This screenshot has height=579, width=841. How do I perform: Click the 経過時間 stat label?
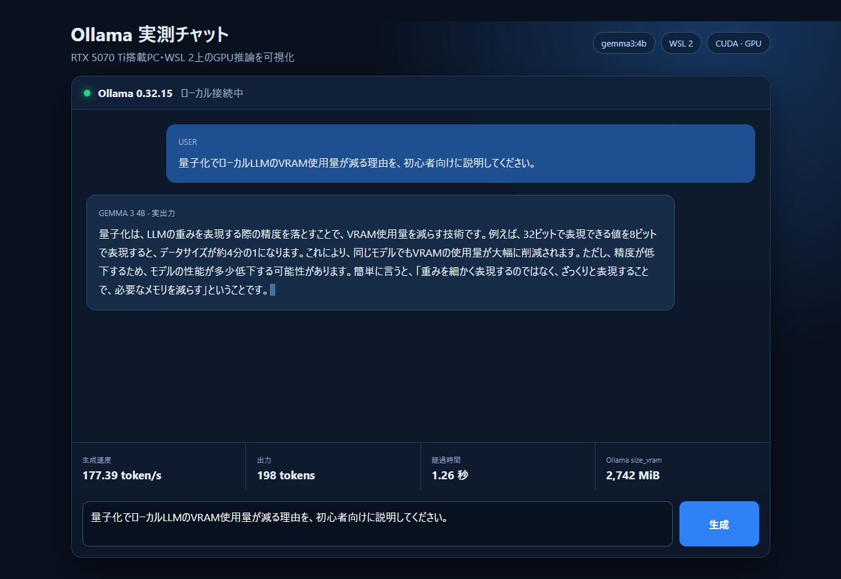coord(446,460)
